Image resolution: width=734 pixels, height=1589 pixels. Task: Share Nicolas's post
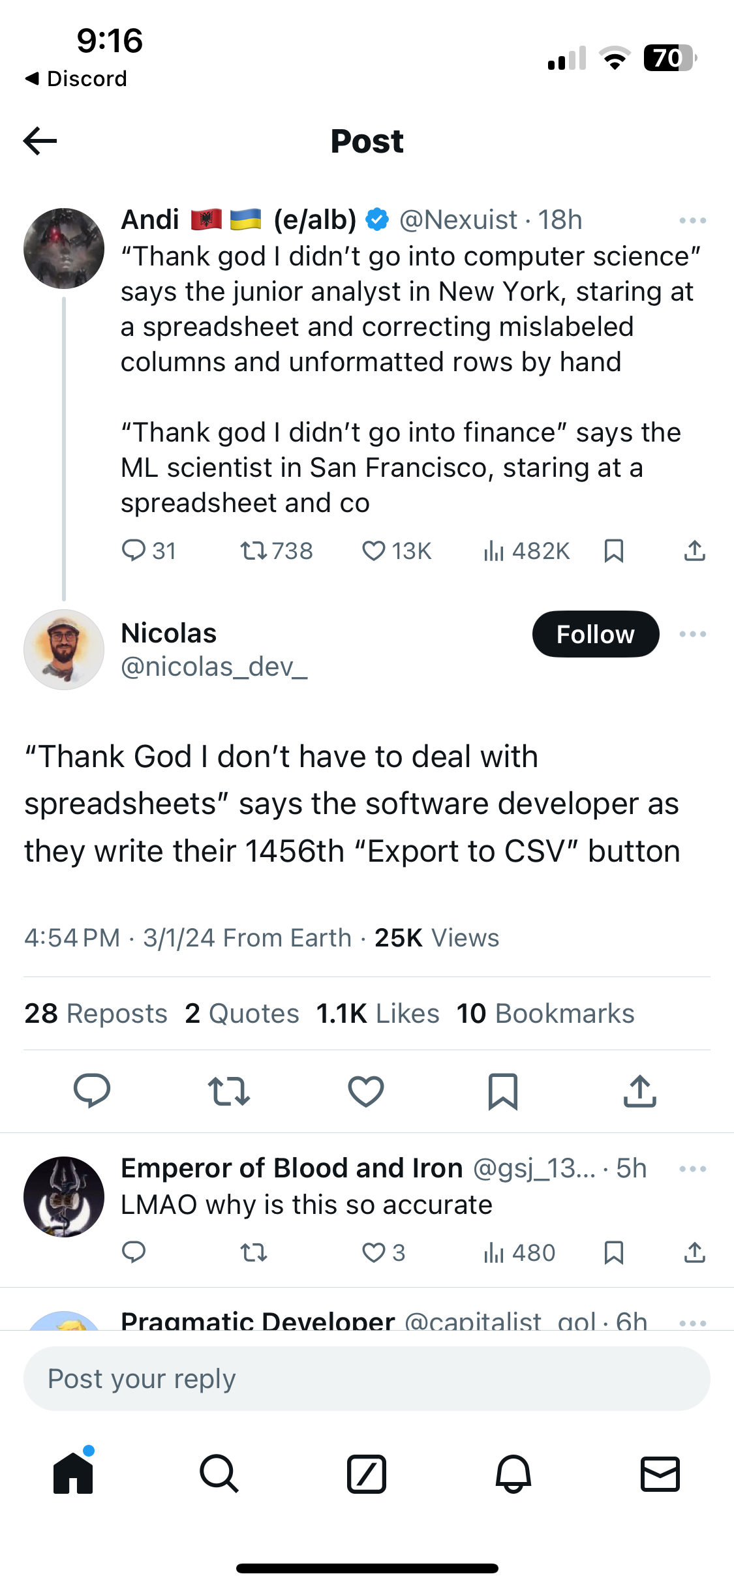click(640, 1091)
